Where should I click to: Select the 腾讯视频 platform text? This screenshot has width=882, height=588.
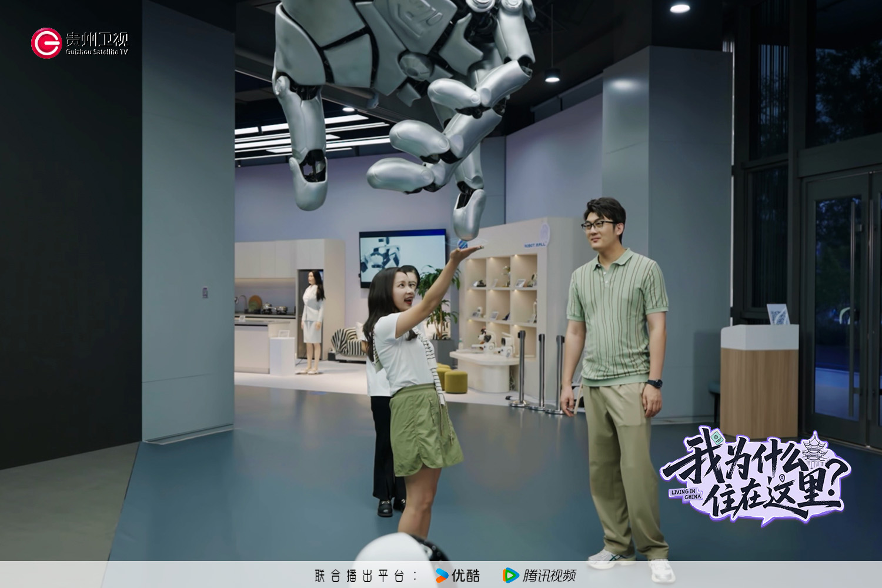[x=549, y=576]
